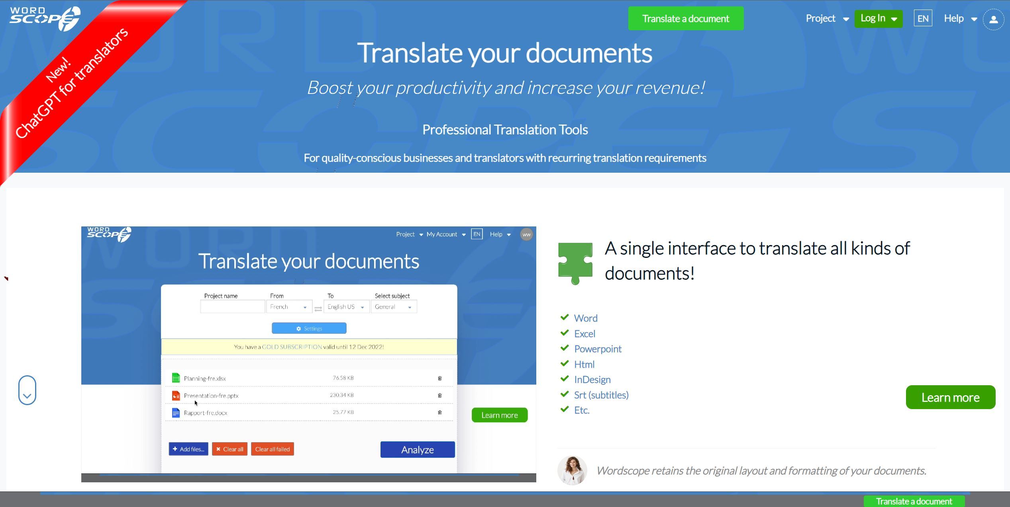Click the bottom Translate a document button

(914, 501)
